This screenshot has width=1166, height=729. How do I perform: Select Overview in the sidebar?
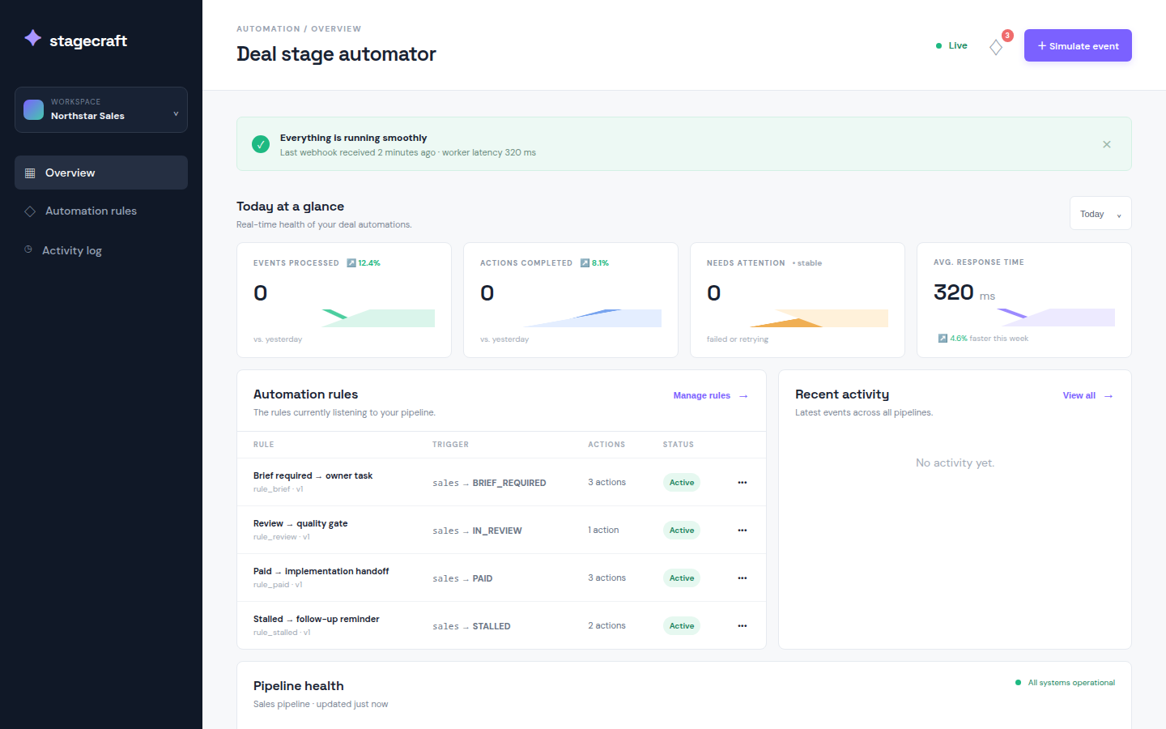click(x=101, y=173)
